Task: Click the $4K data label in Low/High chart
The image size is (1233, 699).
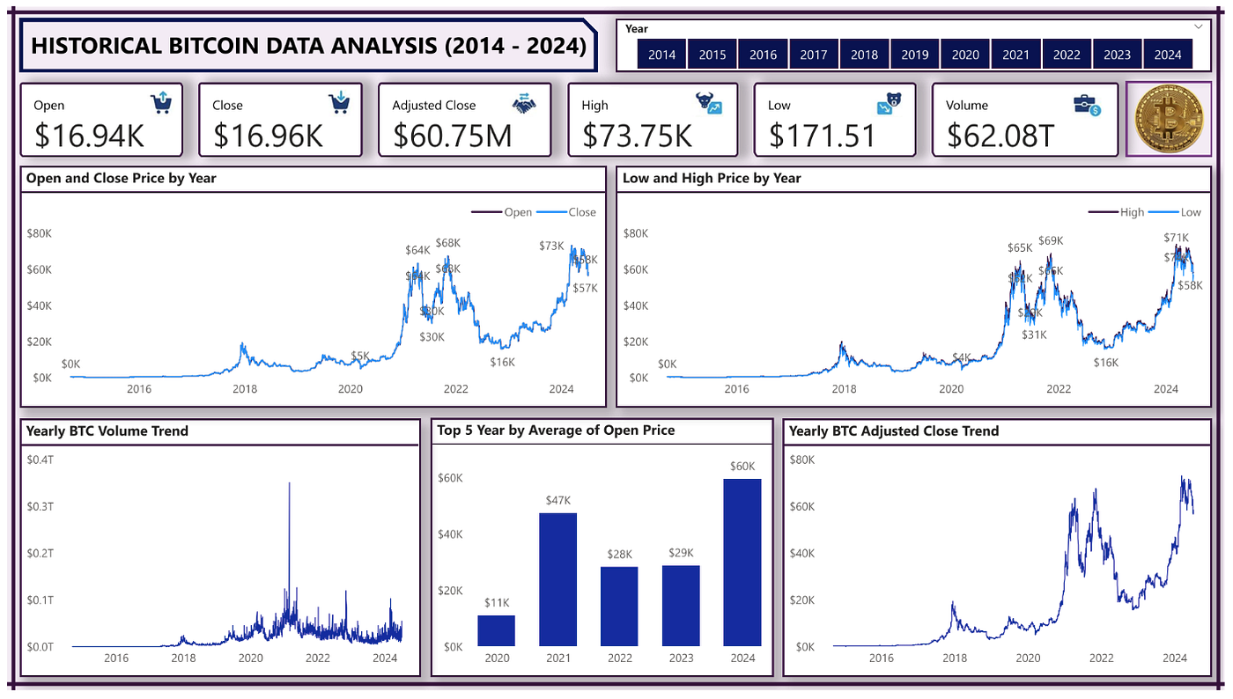Action: point(962,357)
